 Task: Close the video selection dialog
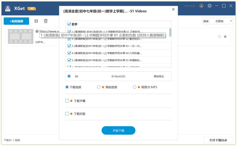(x=173, y=9)
